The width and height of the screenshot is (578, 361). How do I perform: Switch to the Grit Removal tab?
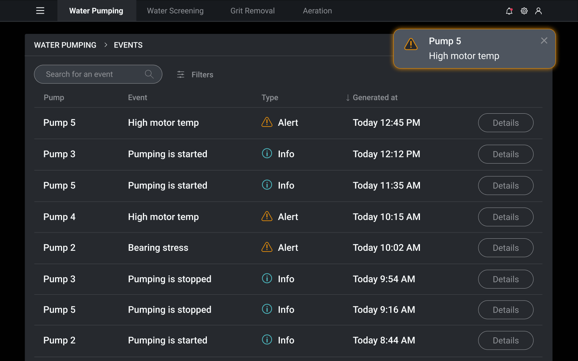click(x=253, y=11)
